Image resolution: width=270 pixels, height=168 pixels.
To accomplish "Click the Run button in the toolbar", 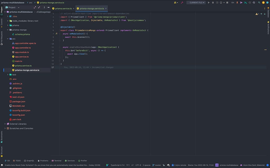I will [209, 3].
